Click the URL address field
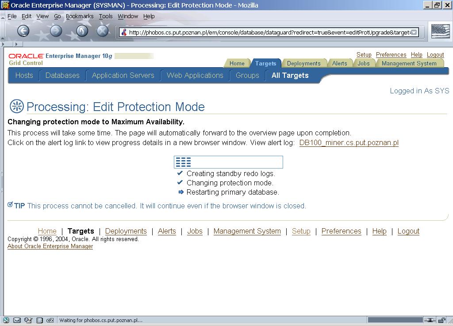The image size is (453, 326). click(x=269, y=32)
